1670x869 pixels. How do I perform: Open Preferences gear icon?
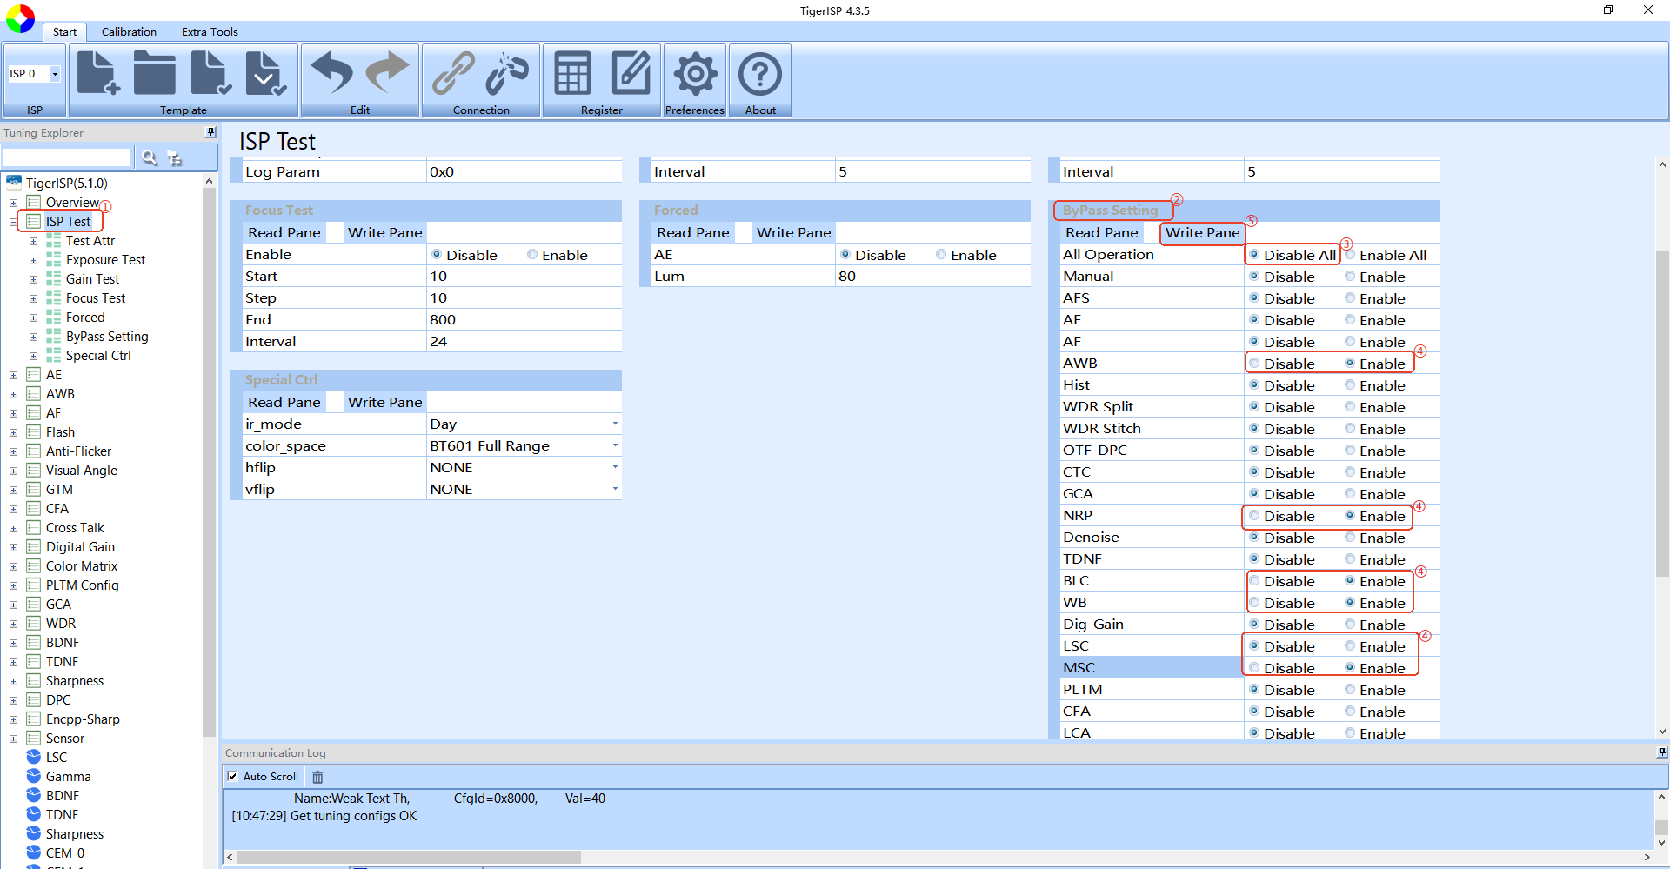click(x=695, y=74)
